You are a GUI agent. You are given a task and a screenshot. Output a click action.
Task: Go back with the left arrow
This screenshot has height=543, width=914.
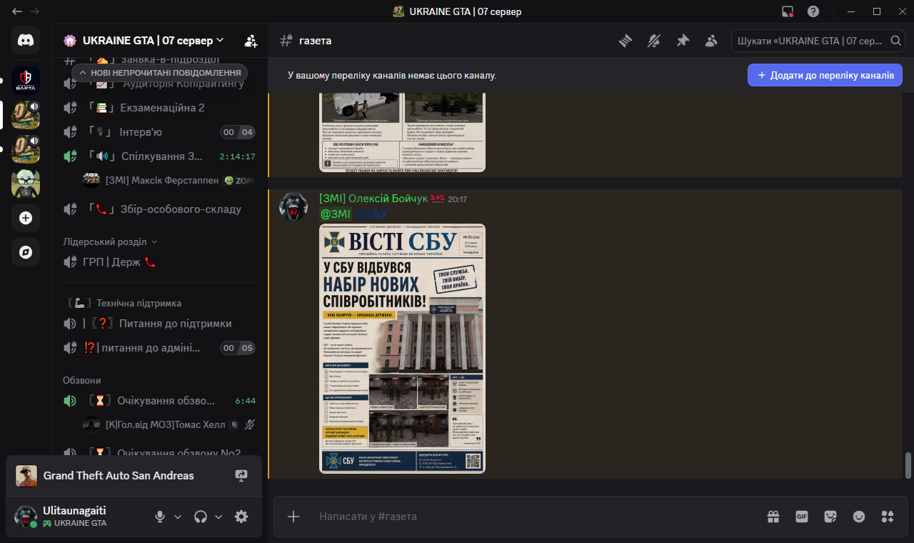[17, 11]
